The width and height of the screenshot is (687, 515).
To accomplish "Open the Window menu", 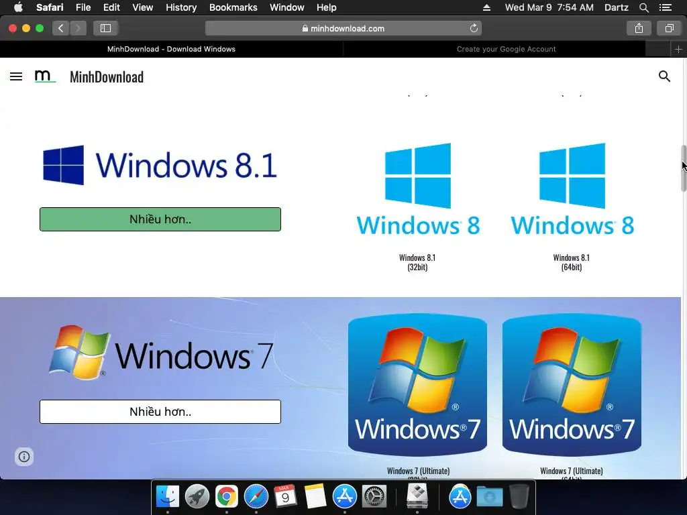I will pos(287,7).
